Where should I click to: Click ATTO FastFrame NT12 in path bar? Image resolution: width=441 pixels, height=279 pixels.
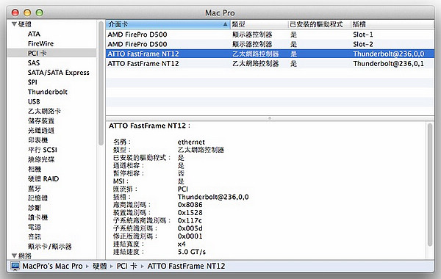pos(186,266)
